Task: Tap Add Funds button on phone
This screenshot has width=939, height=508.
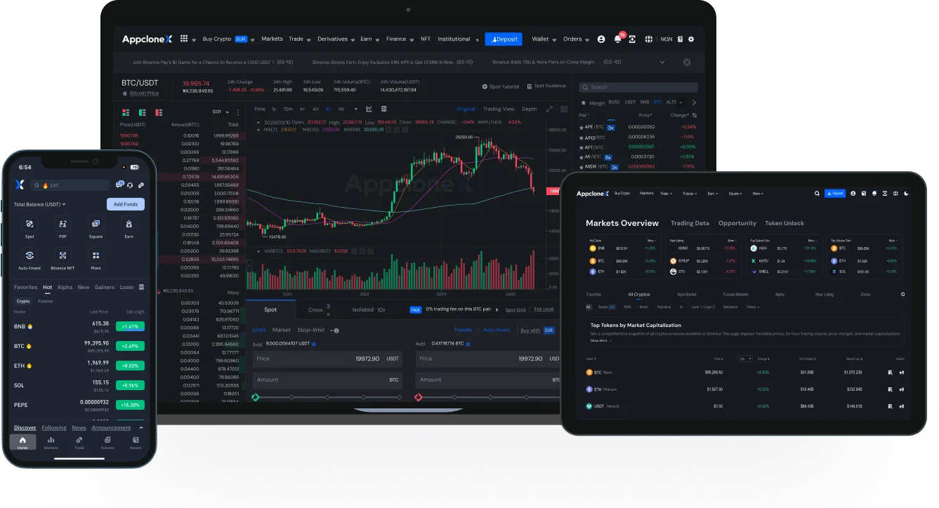Action: (126, 204)
